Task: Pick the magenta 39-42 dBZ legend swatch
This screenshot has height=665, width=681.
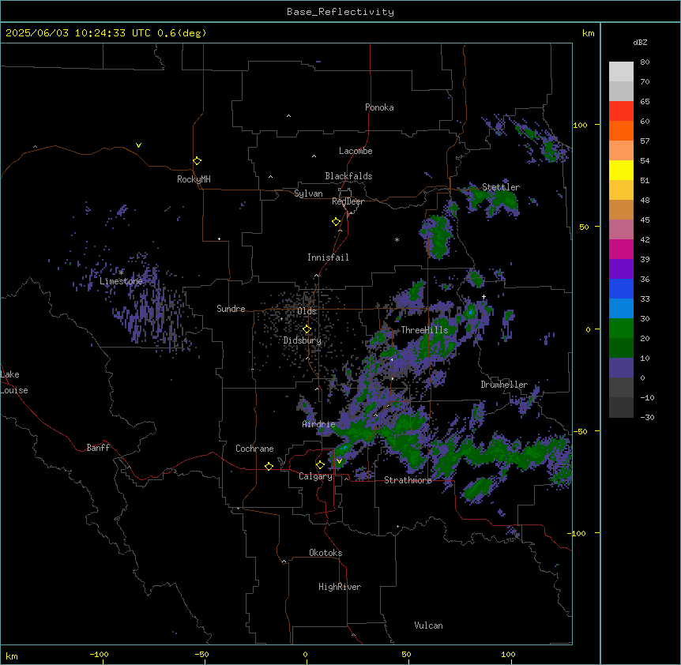Action: pos(621,249)
